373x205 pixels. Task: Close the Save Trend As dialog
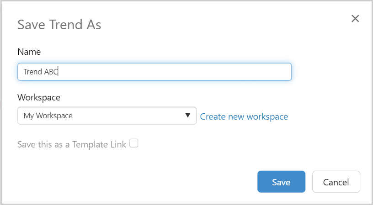pyautogui.click(x=355, y=19)
